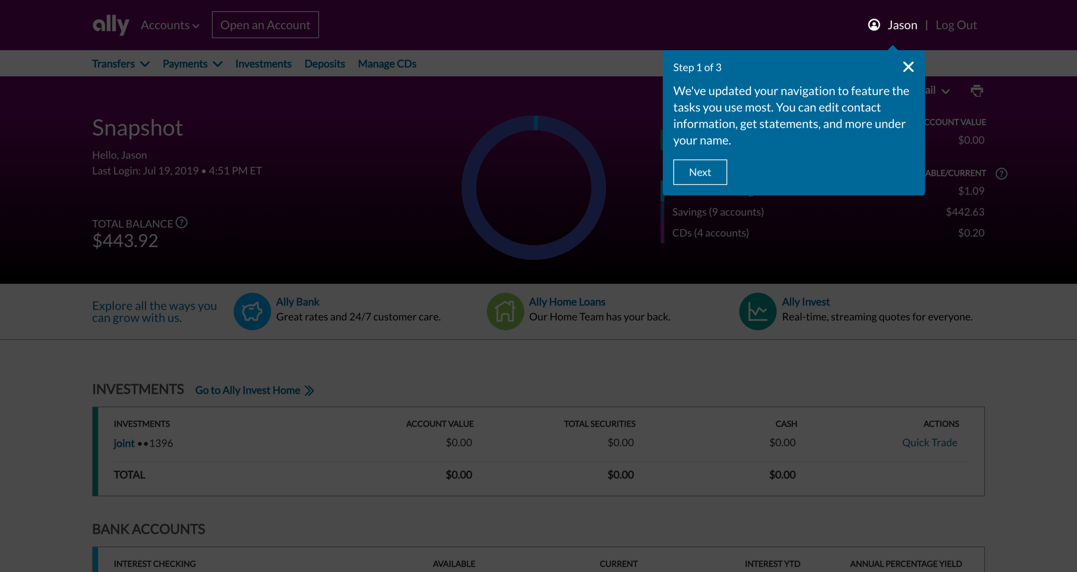1077x572 pixels.
Task: Open the Accounts dropdown in header
Action: point(170,25)
